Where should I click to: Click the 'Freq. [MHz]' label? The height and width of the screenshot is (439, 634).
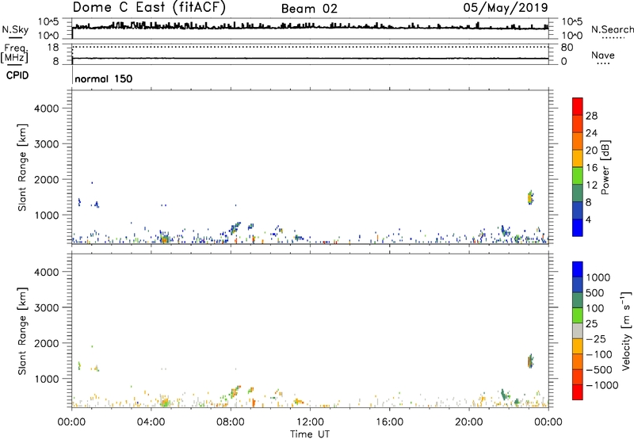(x=16, y=54)
